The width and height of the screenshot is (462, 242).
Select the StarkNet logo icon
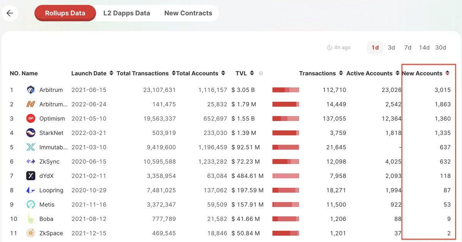point(31,133)
